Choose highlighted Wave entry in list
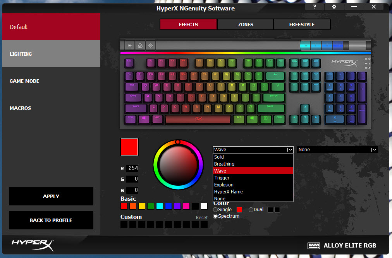 [253, 171]
